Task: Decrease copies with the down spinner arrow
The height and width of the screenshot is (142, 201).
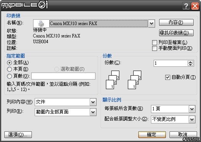Action: (x=191, y=65)
